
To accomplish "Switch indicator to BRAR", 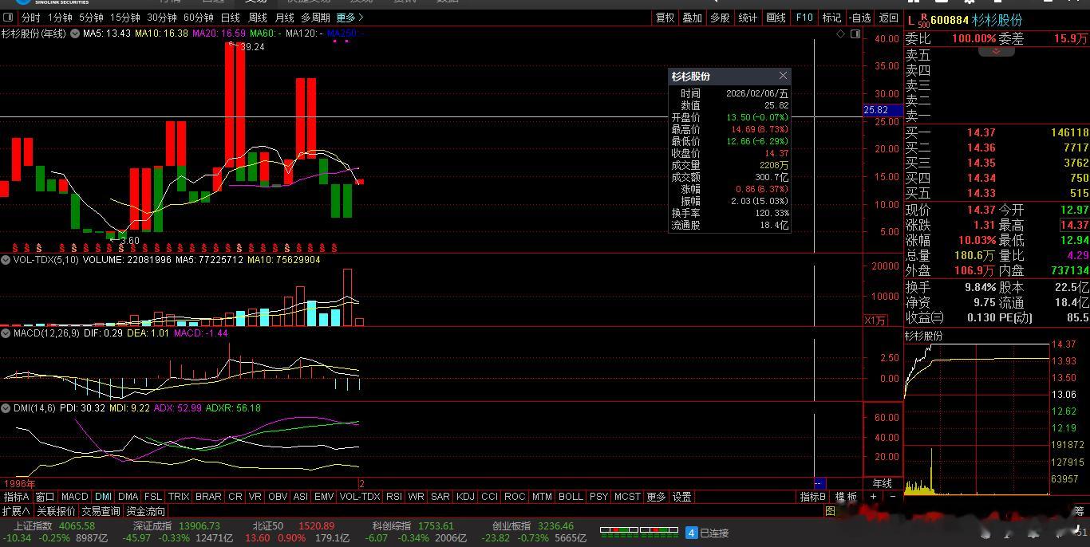I will [208, 497].
